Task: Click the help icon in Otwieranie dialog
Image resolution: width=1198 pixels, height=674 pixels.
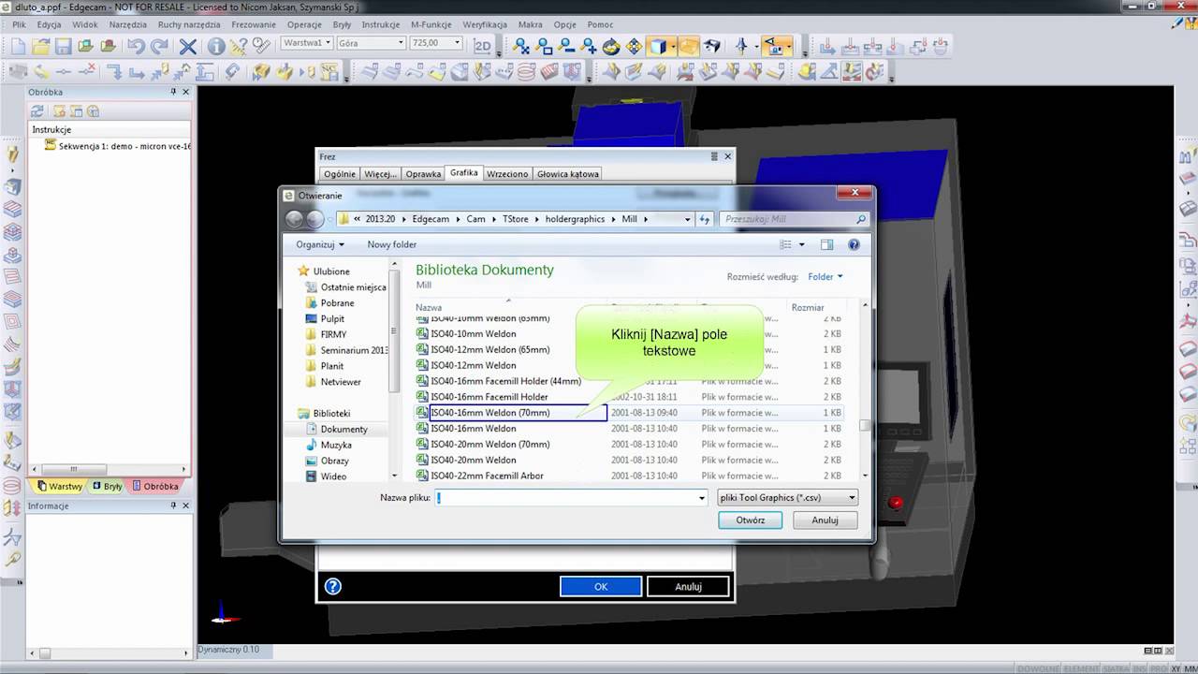Action: tap(854, 244)
